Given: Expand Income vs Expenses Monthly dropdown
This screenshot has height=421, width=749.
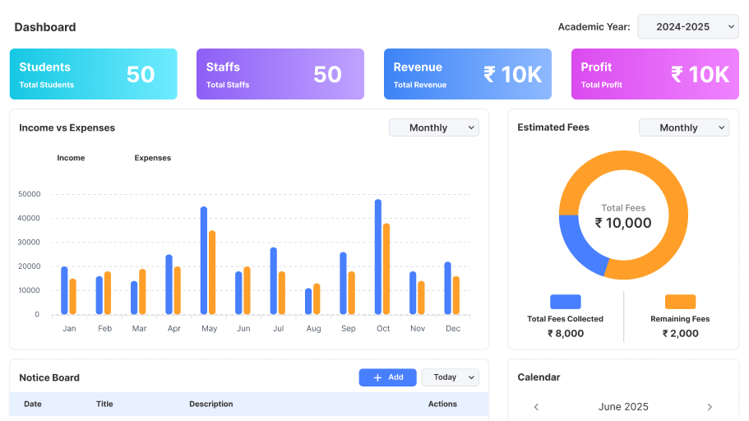Looking at the screenshot, I should 433,127.
